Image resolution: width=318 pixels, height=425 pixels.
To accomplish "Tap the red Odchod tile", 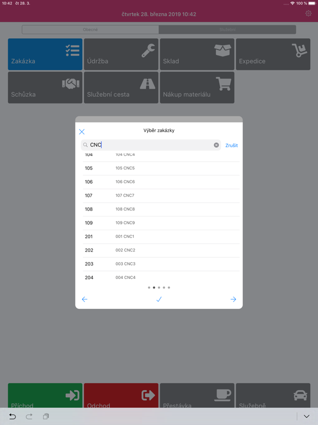I will (x=121, y=396).
